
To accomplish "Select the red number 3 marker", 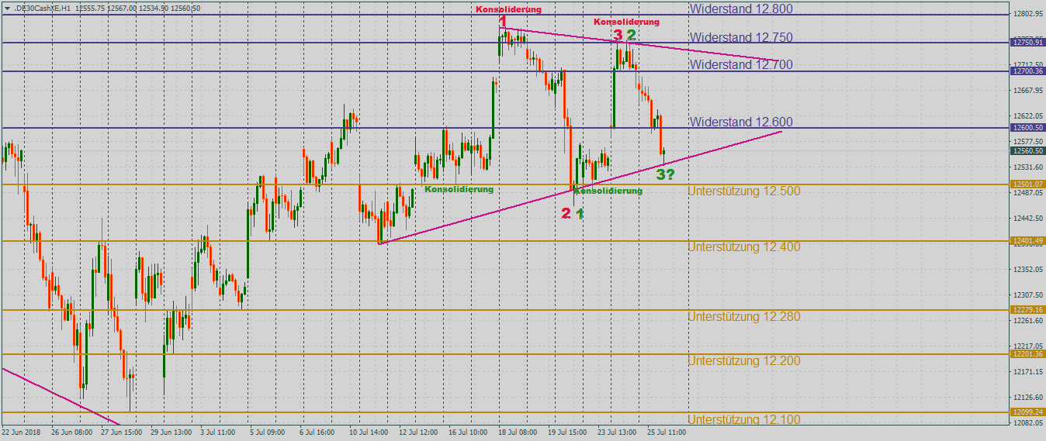I will click(618, 35).
